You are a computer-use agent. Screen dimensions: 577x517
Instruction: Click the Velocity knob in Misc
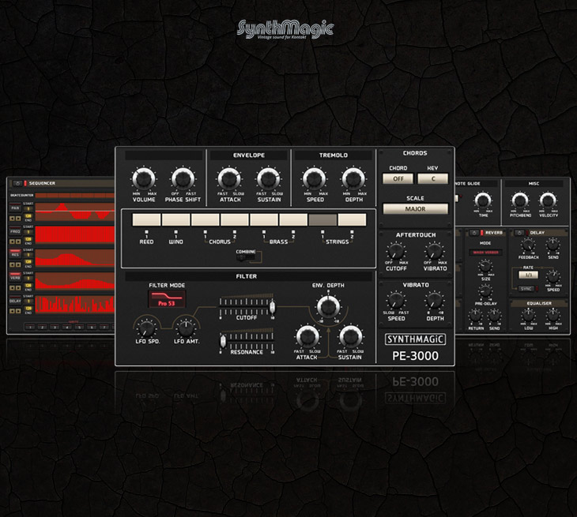548,200
